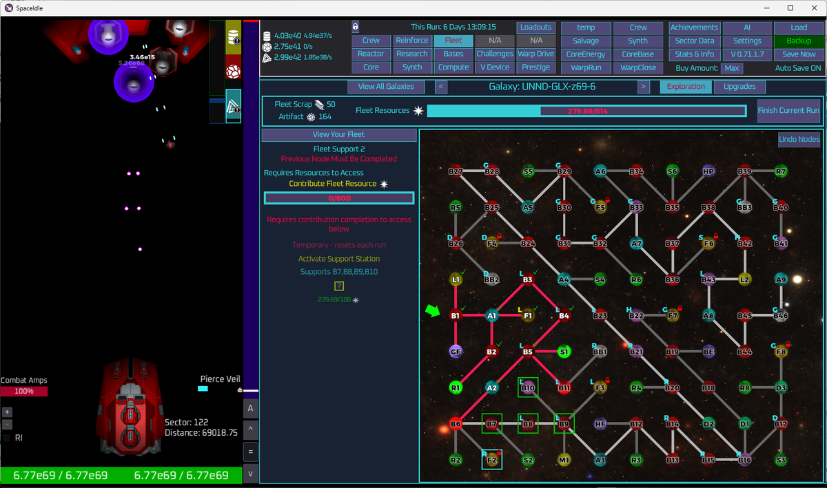Click the plus Combat Amps button
Screen dimensions: 827x488
pyautogui.click(x=7, y=412)
